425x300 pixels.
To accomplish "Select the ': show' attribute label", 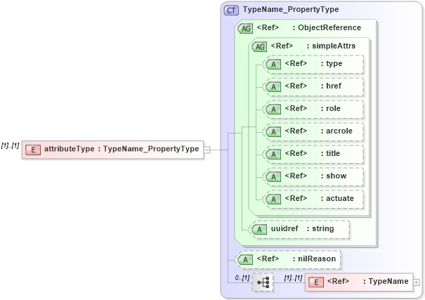I will coord(334,176).
